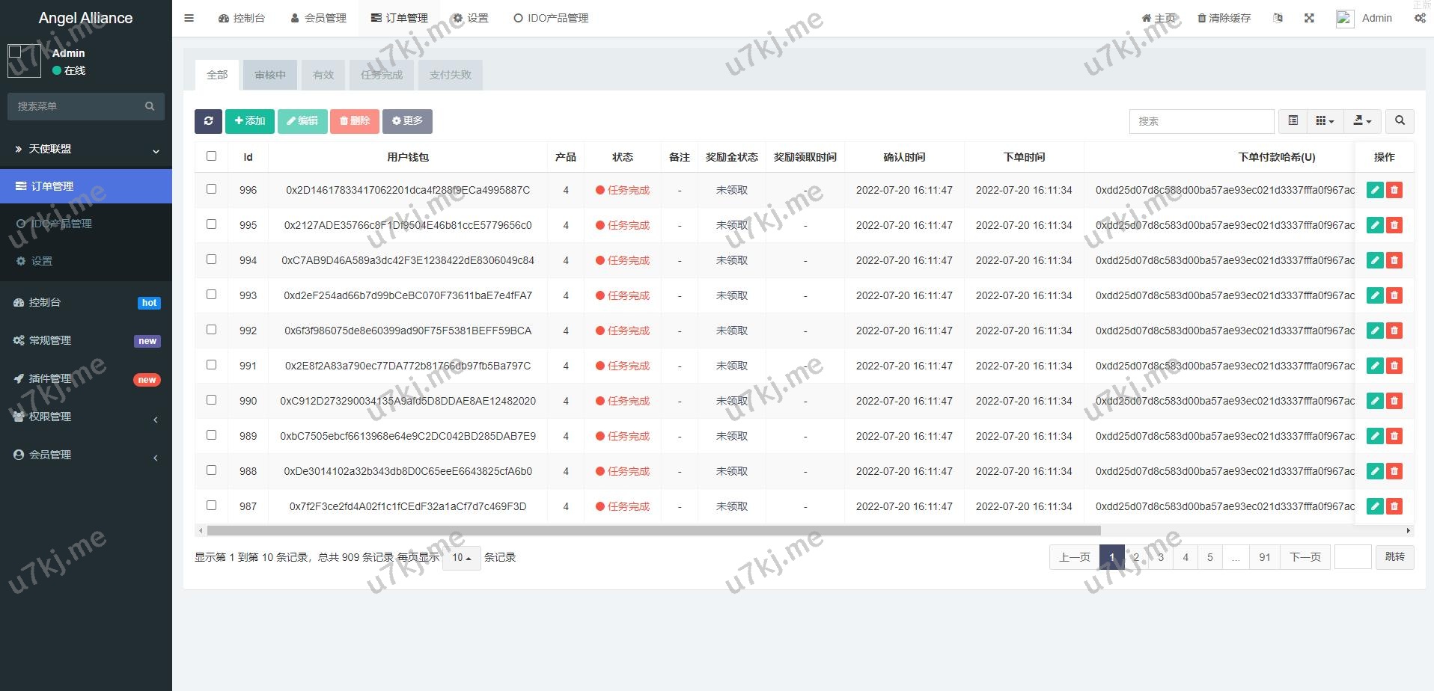Click the fullscreen icon in top bar
This screenshot has width=1434, height=691.
(x=1309, y=18)
